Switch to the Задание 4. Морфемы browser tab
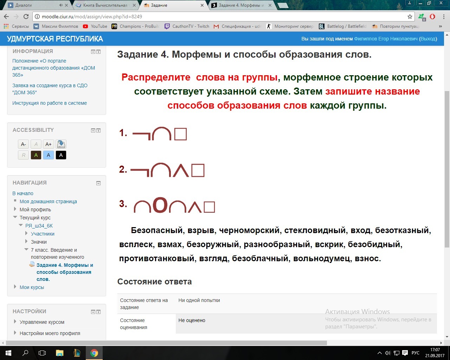The image size is (450, 360). click(x=242, y=5)
